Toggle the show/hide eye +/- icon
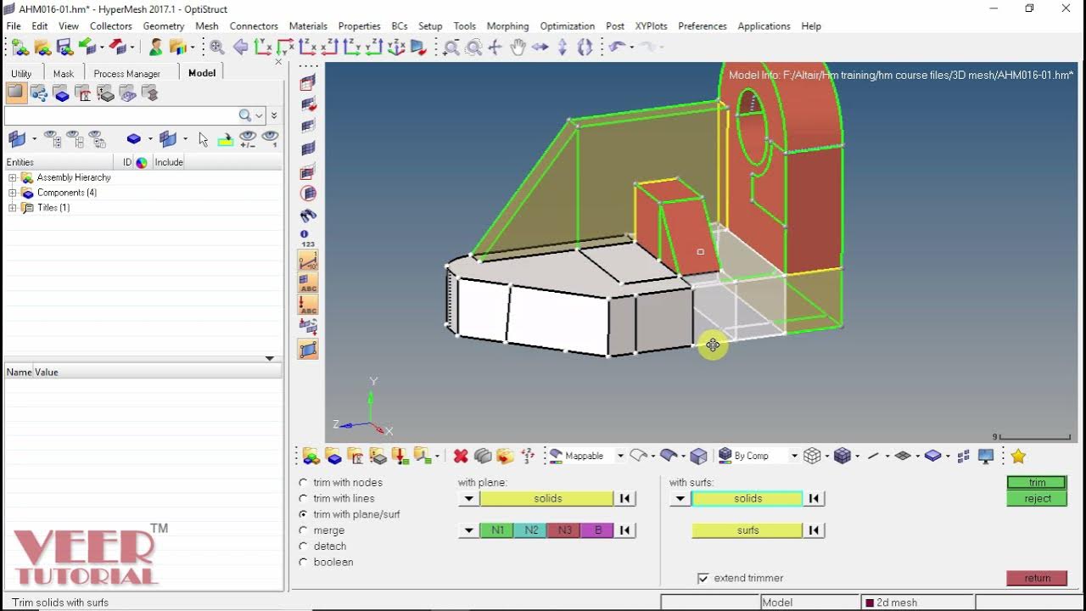 tap(248, 139)
